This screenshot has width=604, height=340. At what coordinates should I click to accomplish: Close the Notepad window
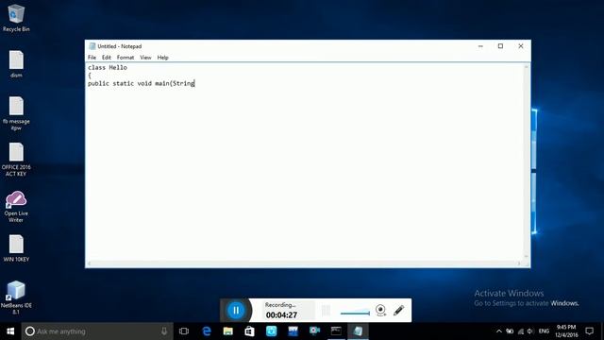pos(521,46)
